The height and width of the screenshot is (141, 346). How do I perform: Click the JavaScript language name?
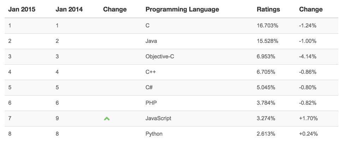158,118
